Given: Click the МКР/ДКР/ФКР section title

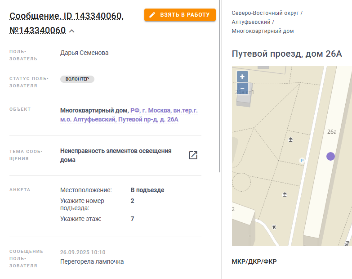Looking at the screenshot, I should pyautogui.click(x=254, y=262).
